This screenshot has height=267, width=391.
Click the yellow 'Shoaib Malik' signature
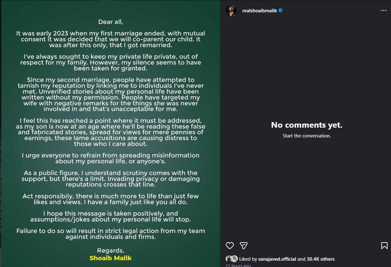coord(110,258)
